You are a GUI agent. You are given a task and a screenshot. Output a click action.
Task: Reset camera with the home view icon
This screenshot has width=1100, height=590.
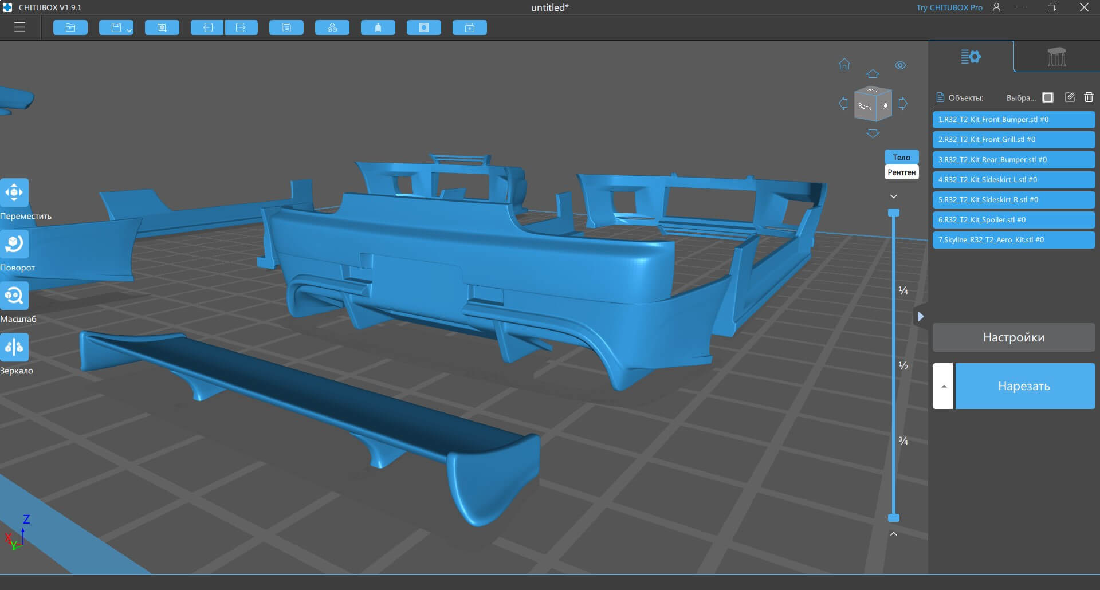coord(844,64)
